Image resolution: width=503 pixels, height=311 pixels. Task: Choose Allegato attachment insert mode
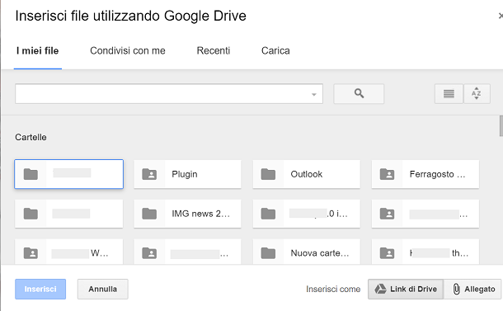(472, 290)
